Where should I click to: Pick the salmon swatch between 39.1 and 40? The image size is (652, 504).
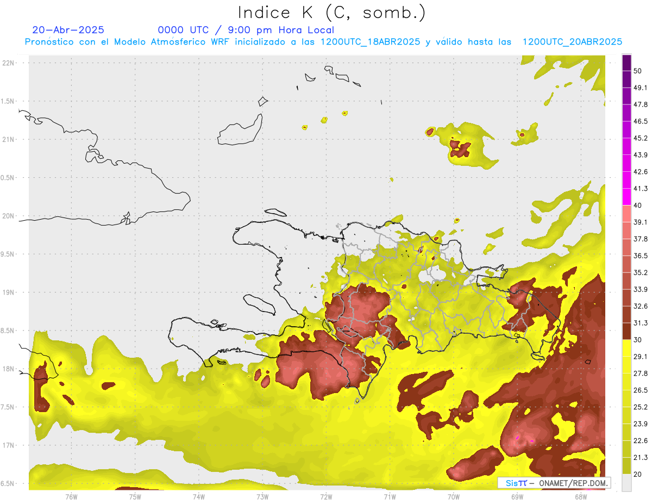pos(626,214)
